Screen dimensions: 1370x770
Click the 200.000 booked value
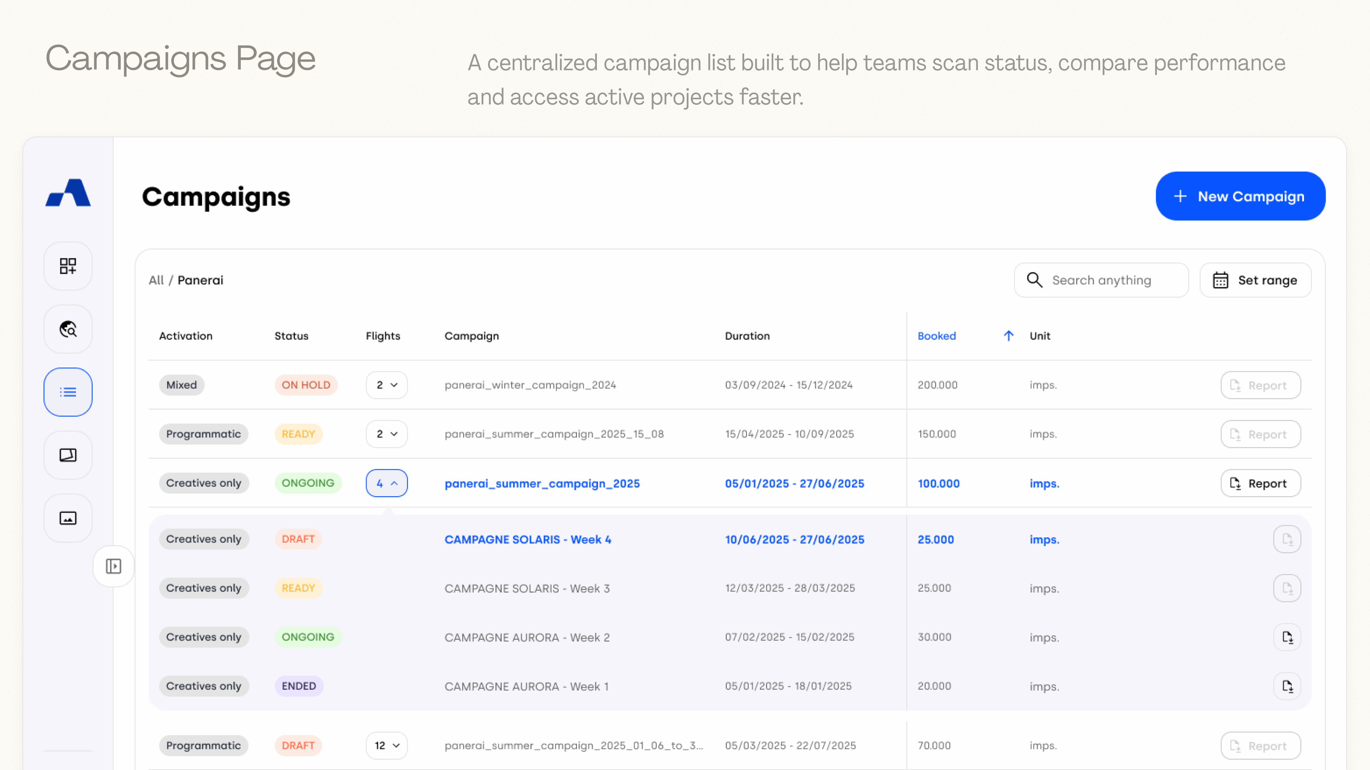[937, 385]
